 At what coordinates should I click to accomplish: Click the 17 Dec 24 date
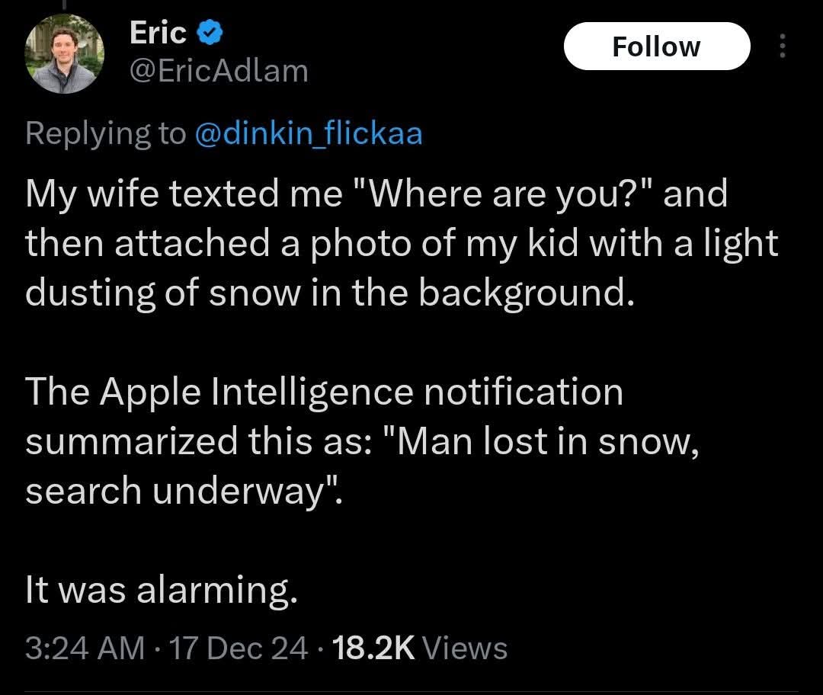click(x=239, y=648)
